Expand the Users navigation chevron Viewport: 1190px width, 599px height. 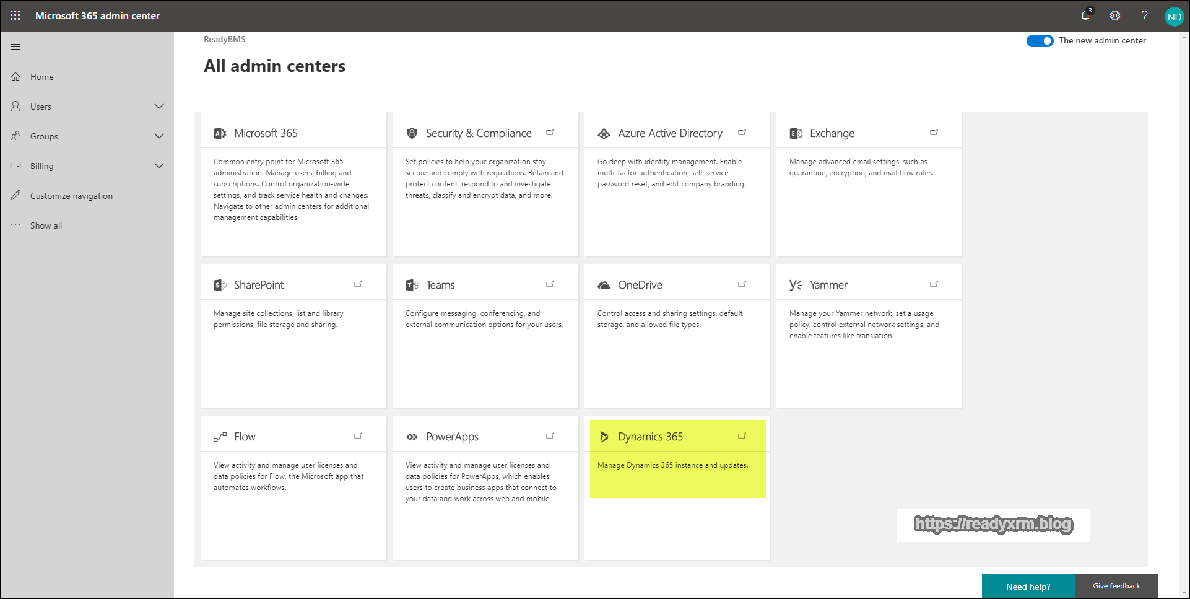159,107
